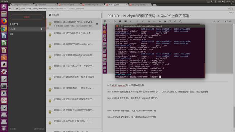Apply strikethrough formatting

coord(115,21)
